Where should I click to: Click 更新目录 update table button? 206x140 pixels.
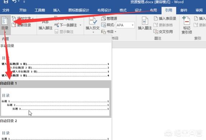[22, 25]
